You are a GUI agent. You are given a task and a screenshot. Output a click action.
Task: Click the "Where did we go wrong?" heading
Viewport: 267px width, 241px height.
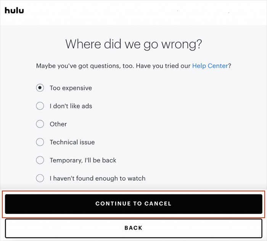pos(133,44)
